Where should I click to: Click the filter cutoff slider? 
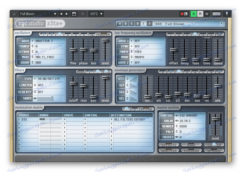[73, 83]
